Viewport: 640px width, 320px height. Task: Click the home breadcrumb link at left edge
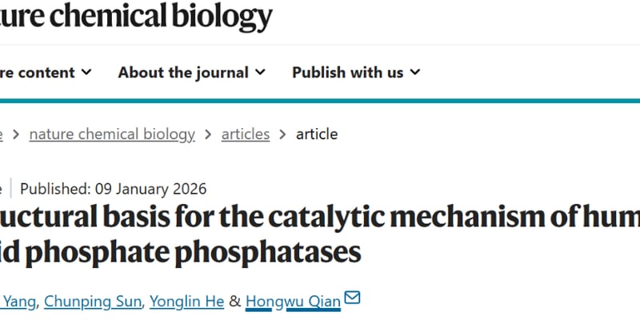pyautogui.click(x=2, y=134)
